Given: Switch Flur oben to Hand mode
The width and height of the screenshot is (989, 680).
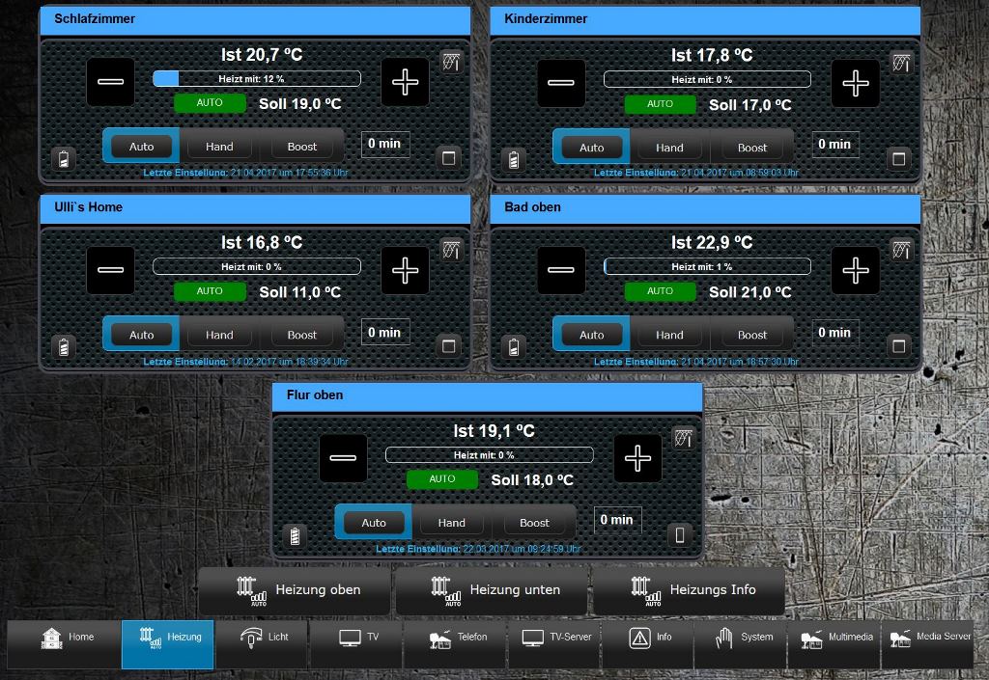Looking at the screenshot, I should point(452,523).
